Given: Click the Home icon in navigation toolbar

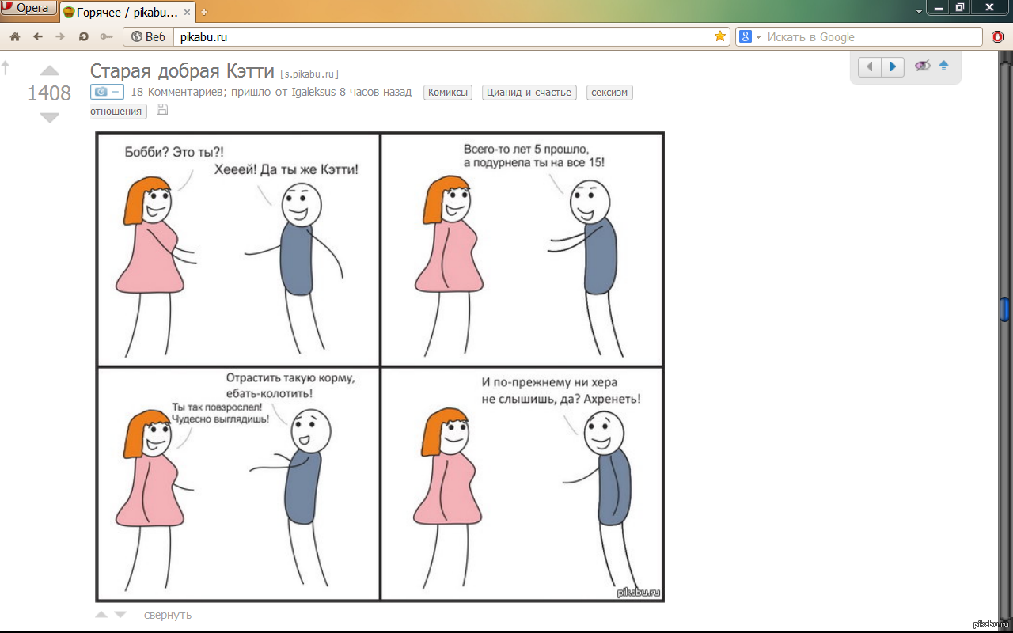Looking at the screenshot, I should pyautogui.click(x=15, y=36).
